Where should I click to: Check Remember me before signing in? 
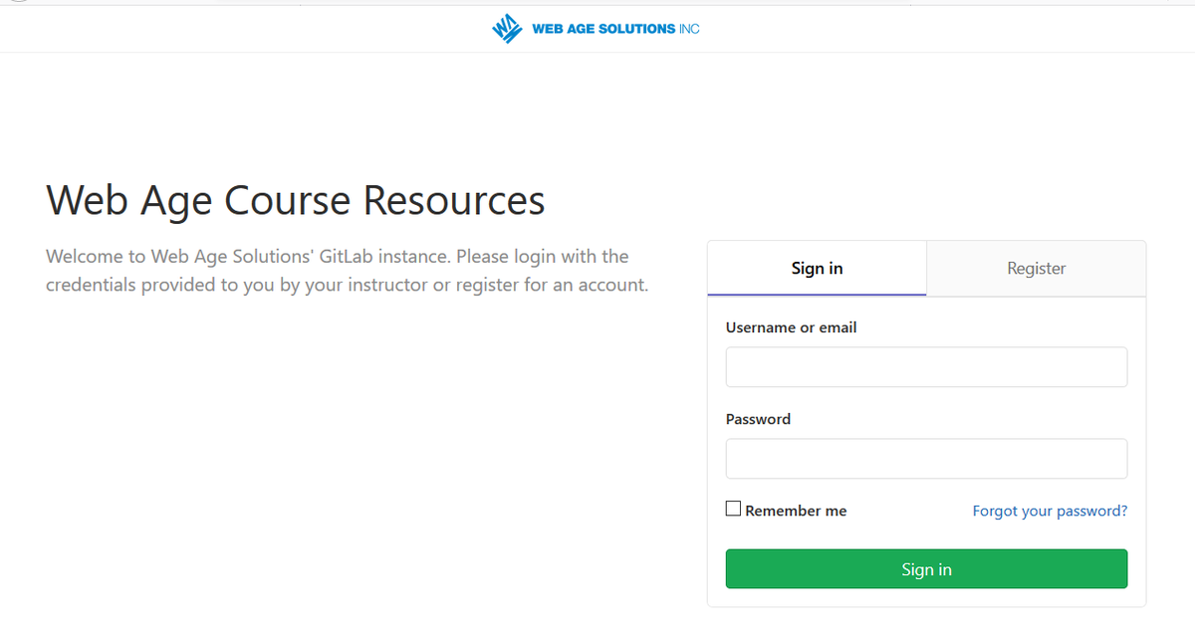click(x=733, y=508)
